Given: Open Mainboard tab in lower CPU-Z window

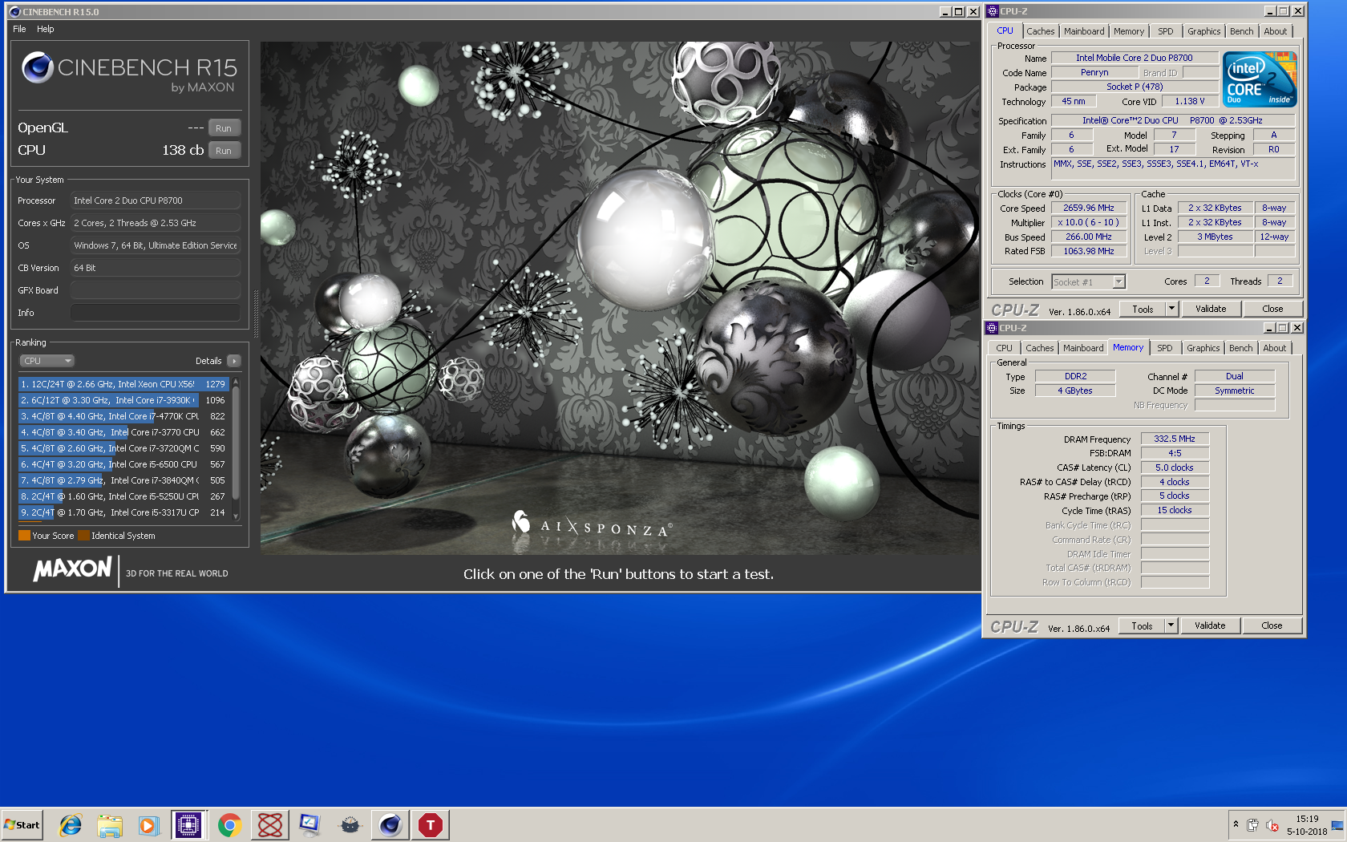Looking at the screenshot, I should (1083, 348).
